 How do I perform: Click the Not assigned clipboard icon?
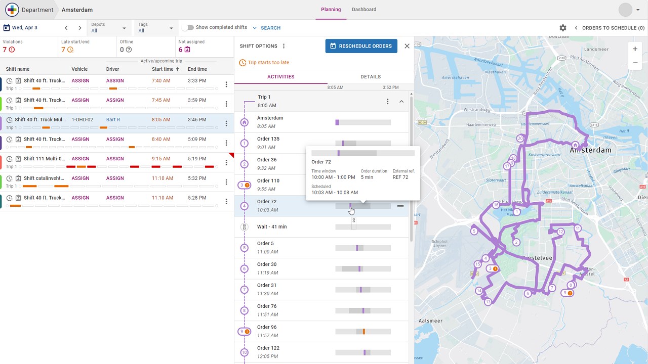pos(187,50)
